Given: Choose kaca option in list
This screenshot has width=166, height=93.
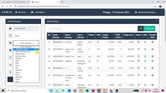Looking at the screenshot, I should click(26, 72).
